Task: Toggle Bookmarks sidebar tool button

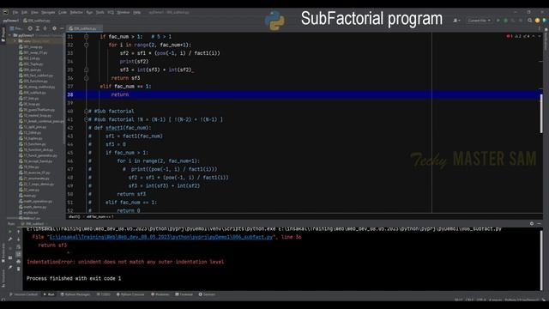Action: click(3, 252)
